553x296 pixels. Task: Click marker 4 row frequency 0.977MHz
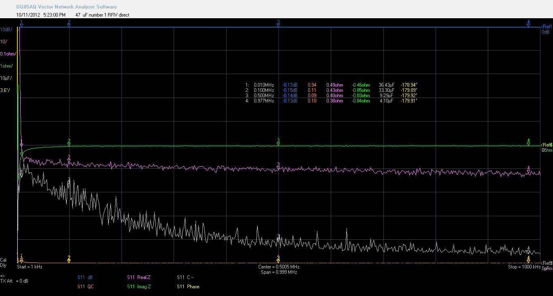pyautogui.click(x=264, y=101)
